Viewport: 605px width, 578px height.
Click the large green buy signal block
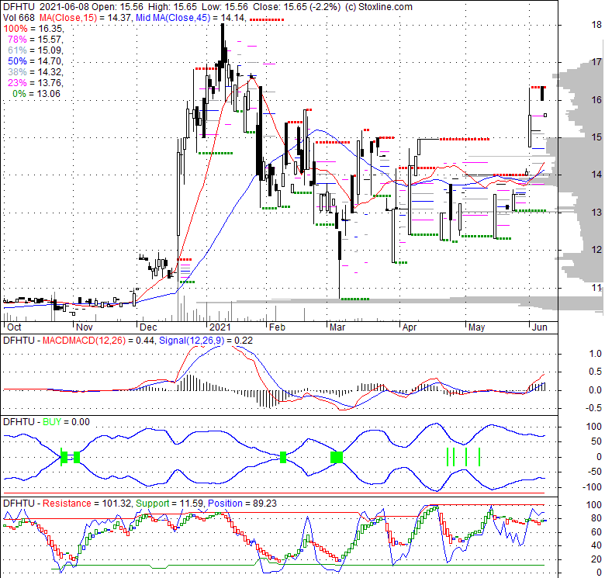click(x=337, y=457)
